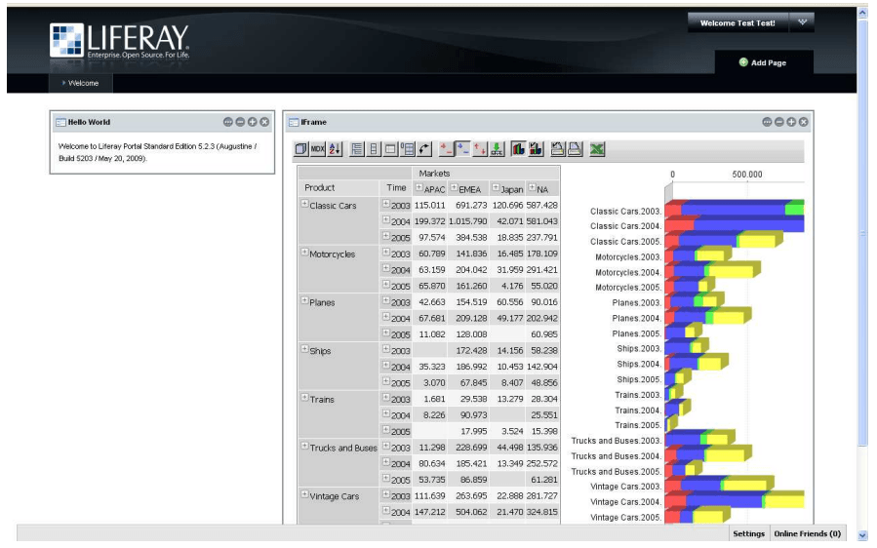The image size is (877, 548).
Task: Open chart configuration icon
Action: coord(536,149)
